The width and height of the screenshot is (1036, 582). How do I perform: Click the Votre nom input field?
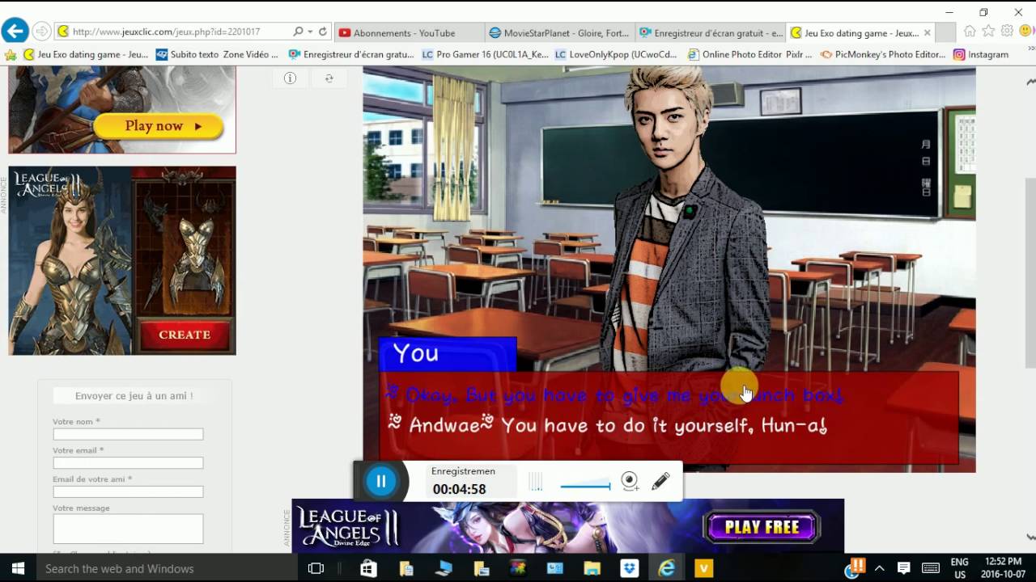(x=128, y=434)
